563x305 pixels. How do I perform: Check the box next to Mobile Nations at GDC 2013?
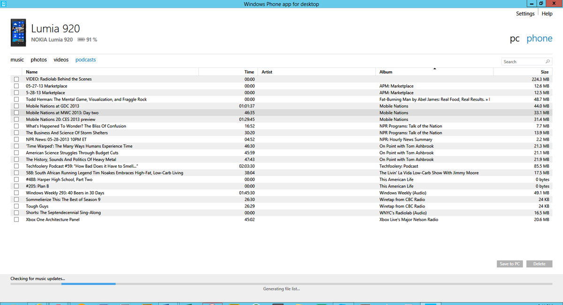(x=16, y=106)
